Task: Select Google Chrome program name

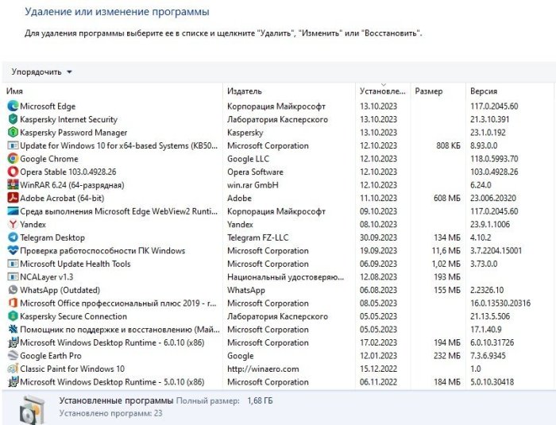Action: click(x=49, y=159)
